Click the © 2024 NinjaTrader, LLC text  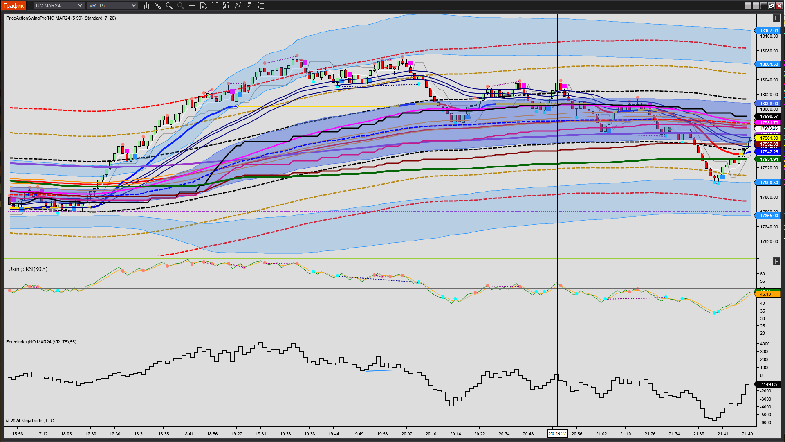tap(30, 421)
